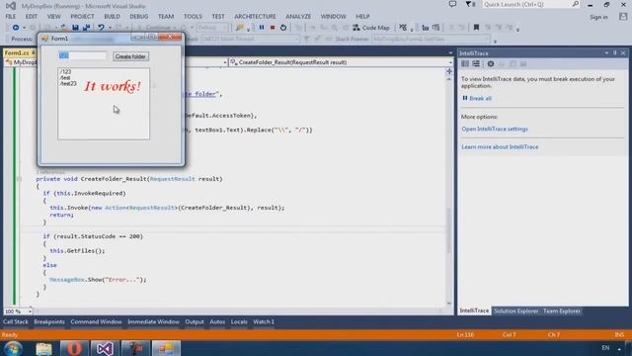Select the IntelliTrace calls view icon
The height and width of the screenshot is (356, 632).
click(x=476, y=63)
